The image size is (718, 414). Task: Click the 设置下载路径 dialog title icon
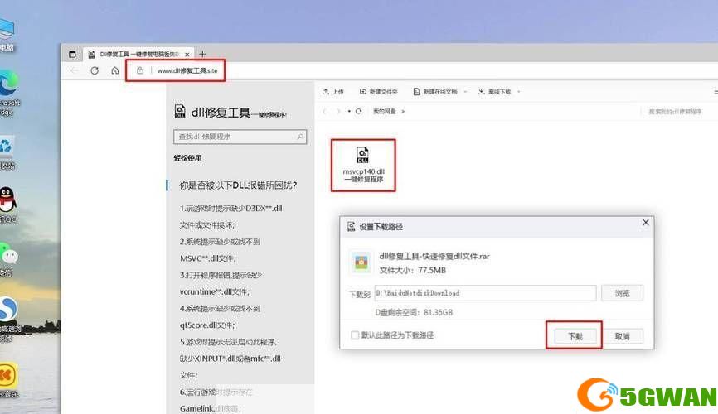pos(352,226)
